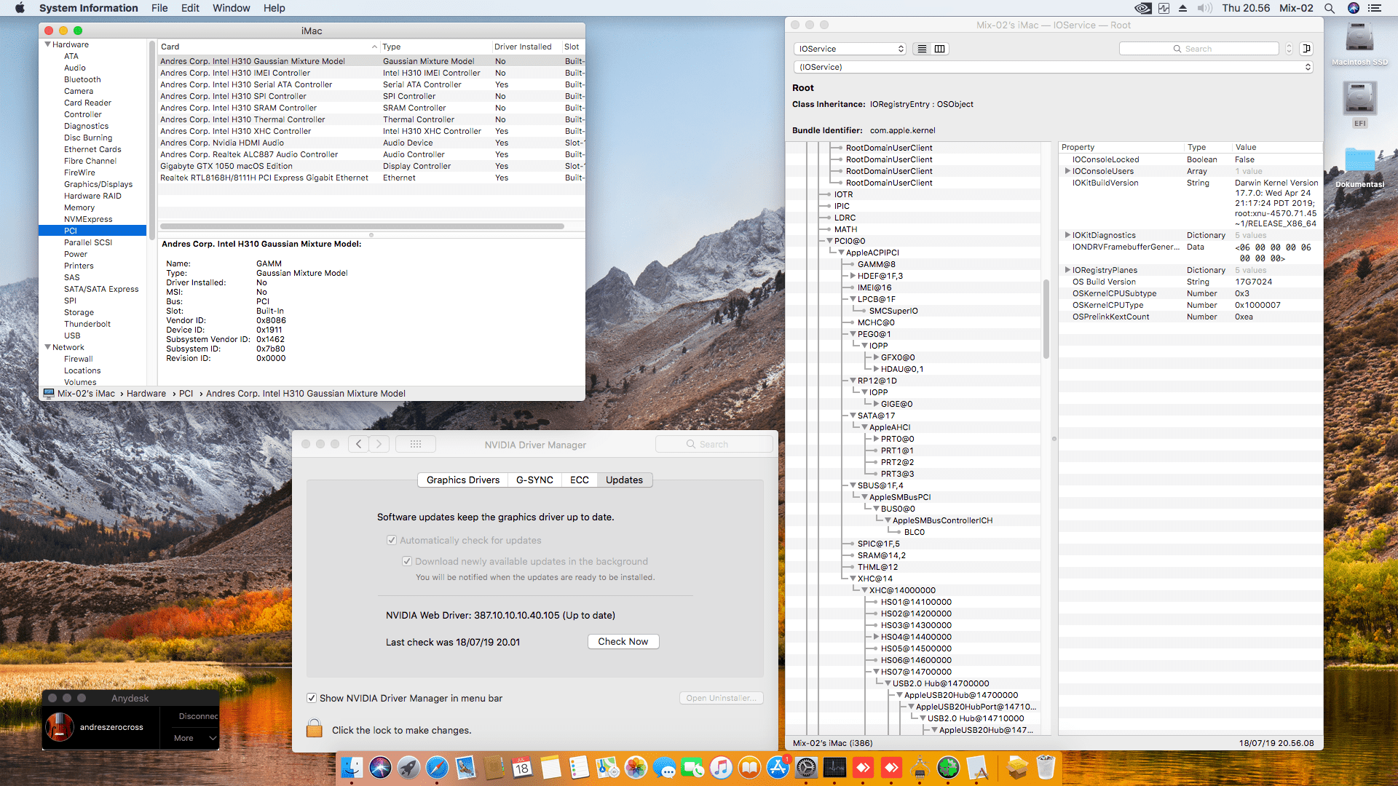The image size is (1398, 786).
Task: Click the Spotlight search icon in the menu bar
Action: pos(1330,8)
